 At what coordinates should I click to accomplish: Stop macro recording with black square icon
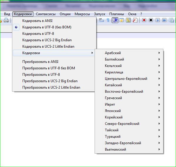[x=151, y=20]
